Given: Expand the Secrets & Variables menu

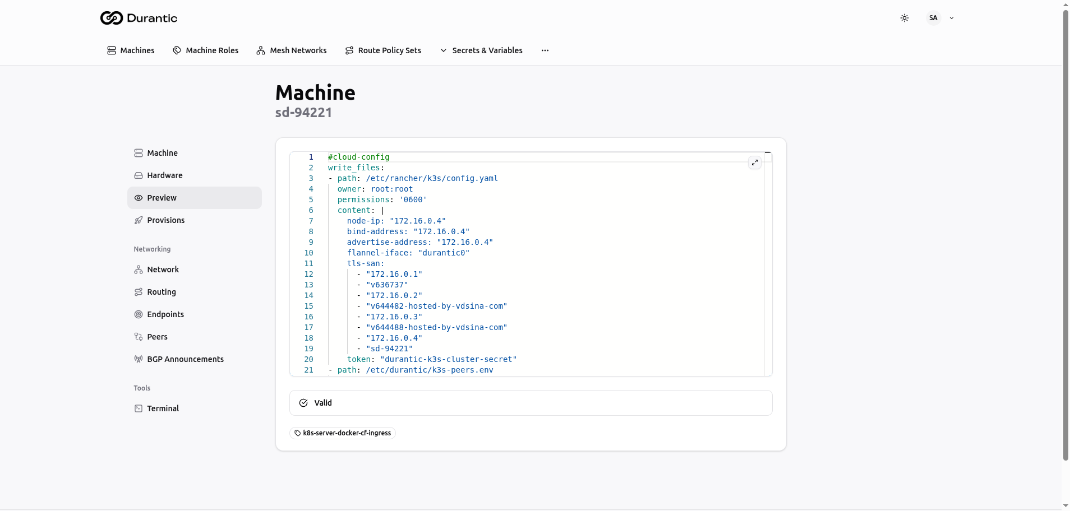Looking at the screenshot, I should click(x=481, y=50).
